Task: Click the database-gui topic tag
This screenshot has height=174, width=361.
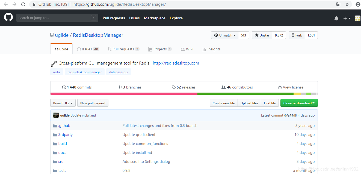Action: pos(119,72)
